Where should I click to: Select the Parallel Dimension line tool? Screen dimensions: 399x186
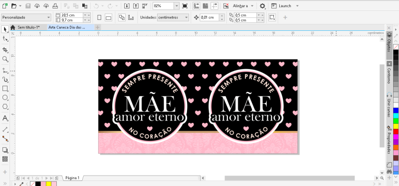5,129
